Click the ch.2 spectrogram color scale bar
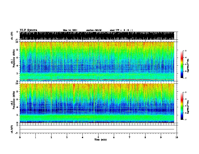This screenshot has height=154, width=199. [x=182, y=106]
